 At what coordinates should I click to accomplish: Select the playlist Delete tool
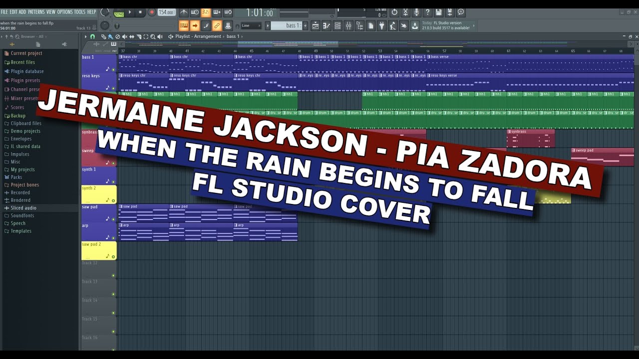tap(117, 36)
